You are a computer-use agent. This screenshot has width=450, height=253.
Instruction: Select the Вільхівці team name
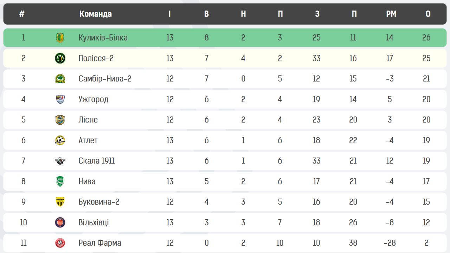94,222
